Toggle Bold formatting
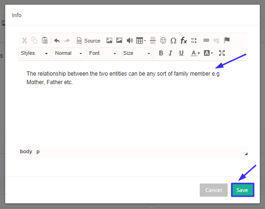 [161, 53]
